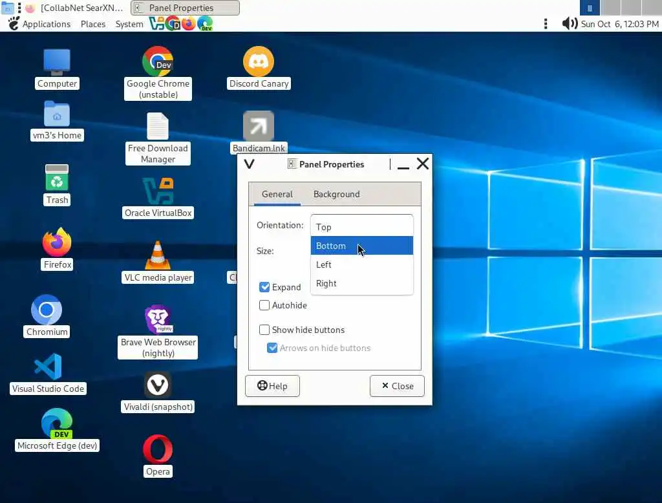The image size is (662, 503).
Task: Choose Bottom in Orientation dropdown list
Action: coord(362,246)
